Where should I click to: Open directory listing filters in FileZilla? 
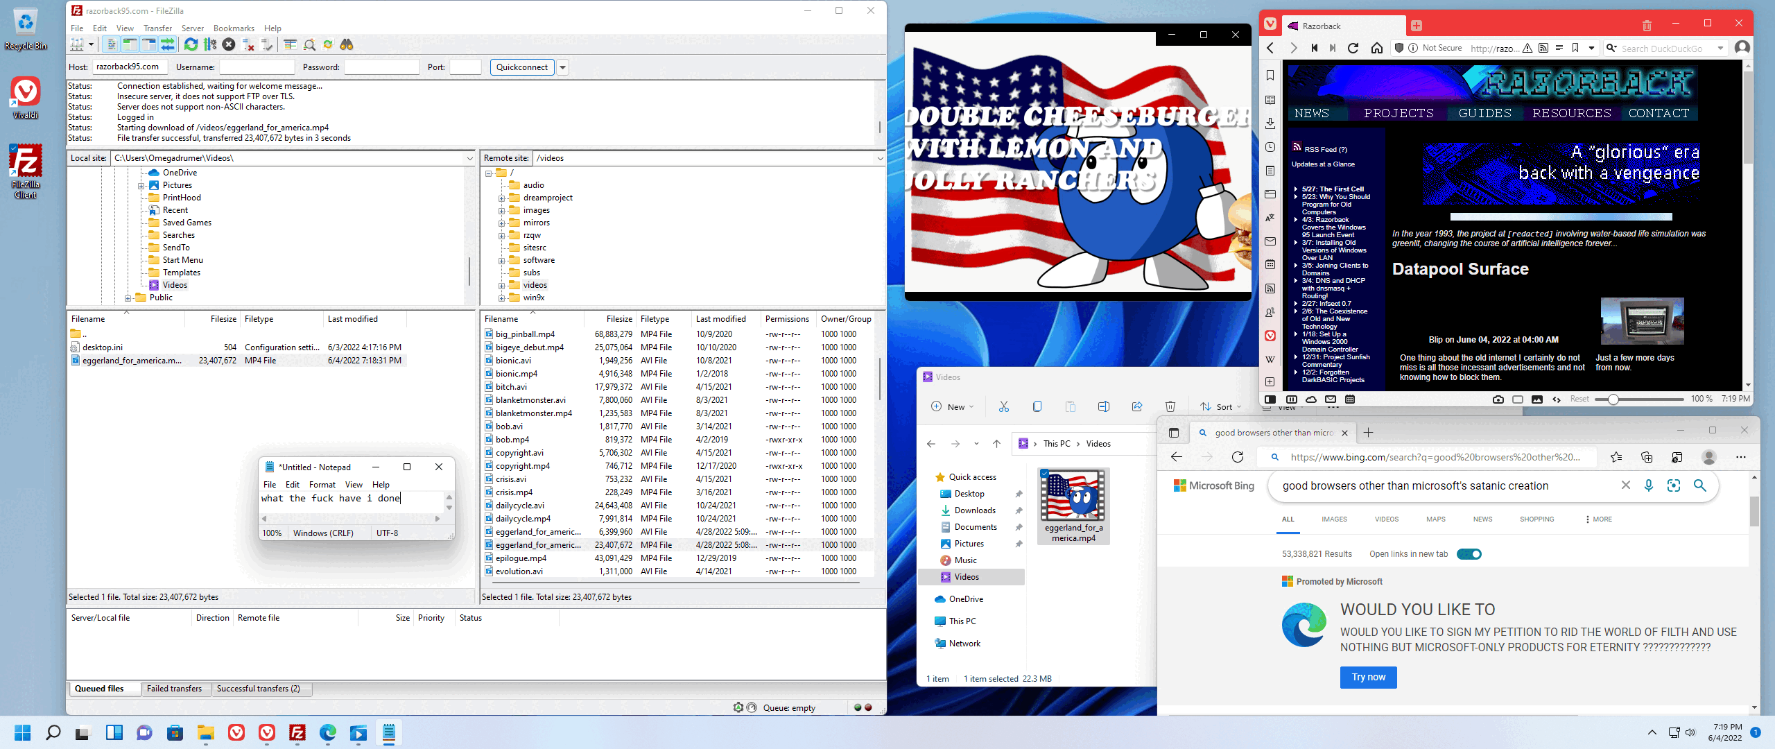pyautogui.click(x=291, y=45)
